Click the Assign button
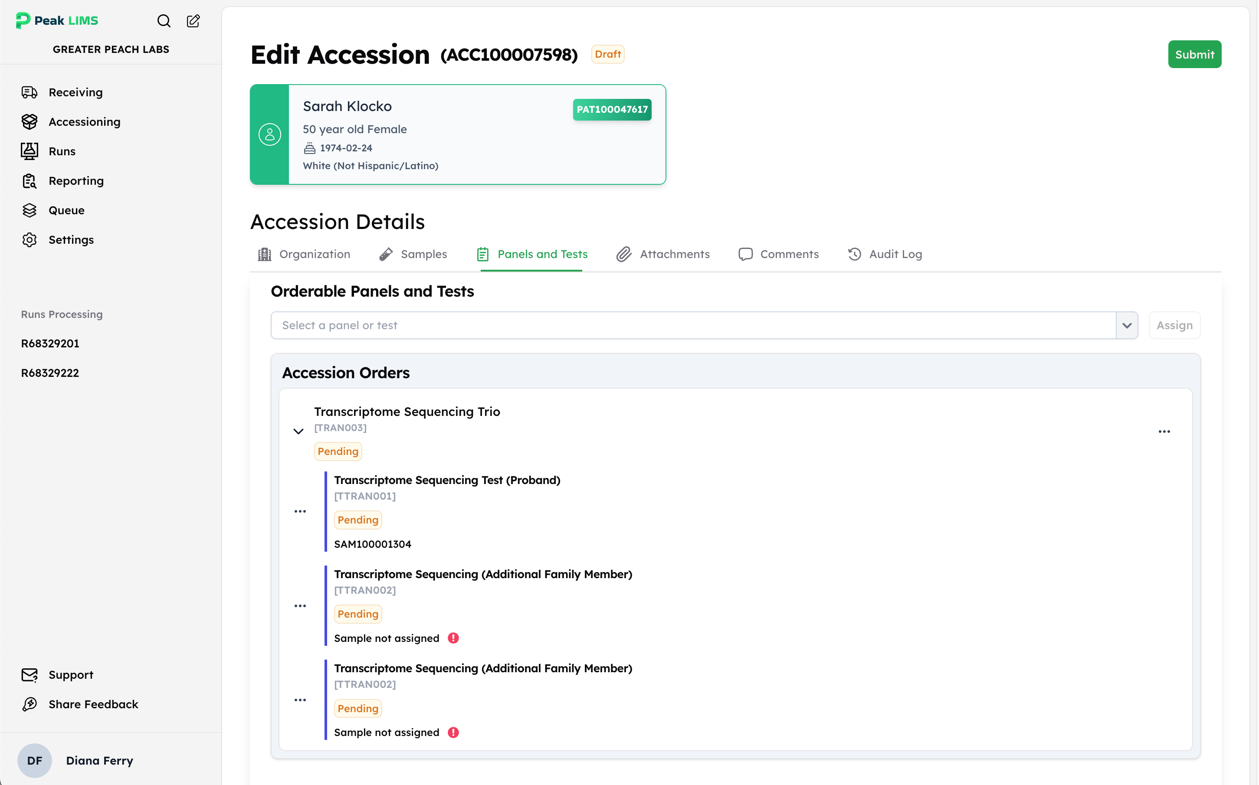 pos(1175,325)
